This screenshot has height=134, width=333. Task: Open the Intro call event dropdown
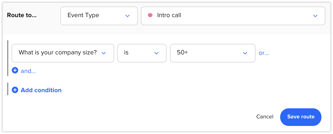coord(233,16)
